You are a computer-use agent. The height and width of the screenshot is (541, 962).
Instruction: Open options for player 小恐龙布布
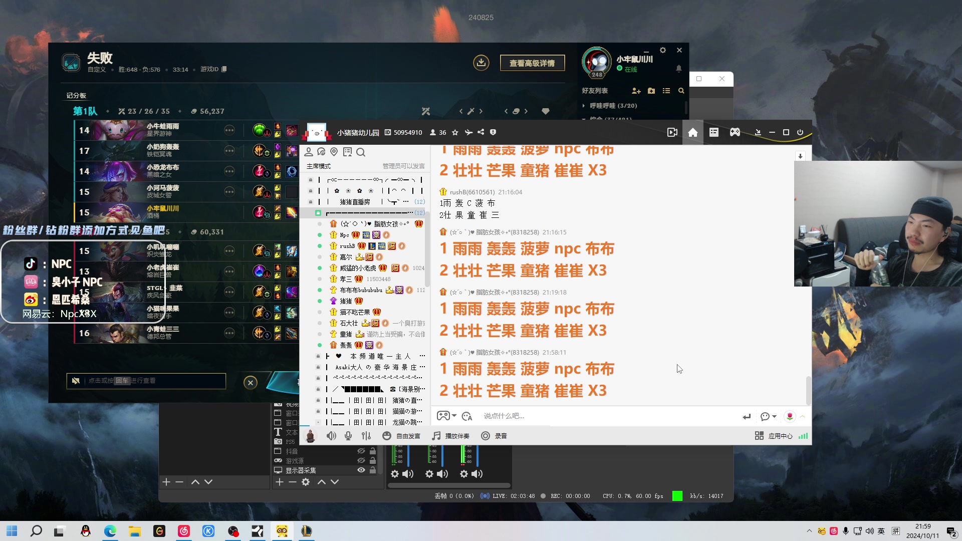tap(229, 171)
